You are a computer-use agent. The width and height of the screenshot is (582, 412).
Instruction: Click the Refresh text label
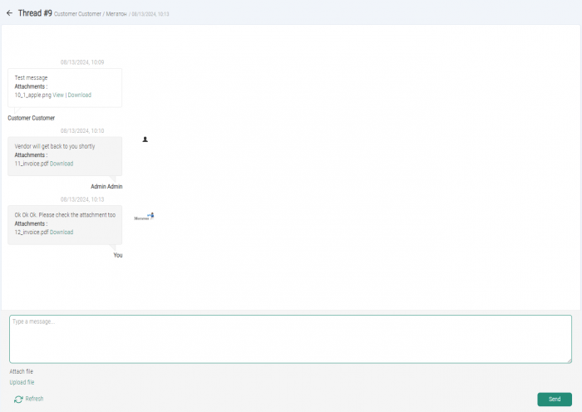pos(35,399)
